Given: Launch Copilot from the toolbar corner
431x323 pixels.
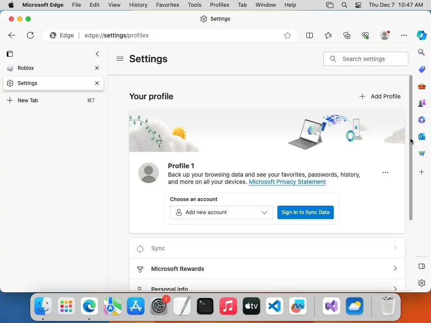Looking at the screenshot, I should (422, 35).
